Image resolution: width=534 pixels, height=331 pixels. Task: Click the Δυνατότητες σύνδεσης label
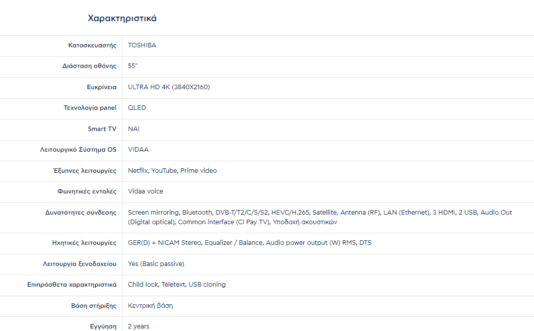click(81, 213)
